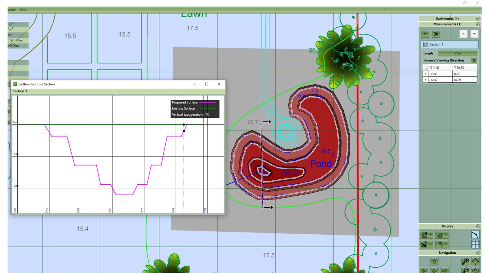Screen dimensions: 485x273
Task: Click the coordinate table corner selector
Action: click(x=425, y=67)
